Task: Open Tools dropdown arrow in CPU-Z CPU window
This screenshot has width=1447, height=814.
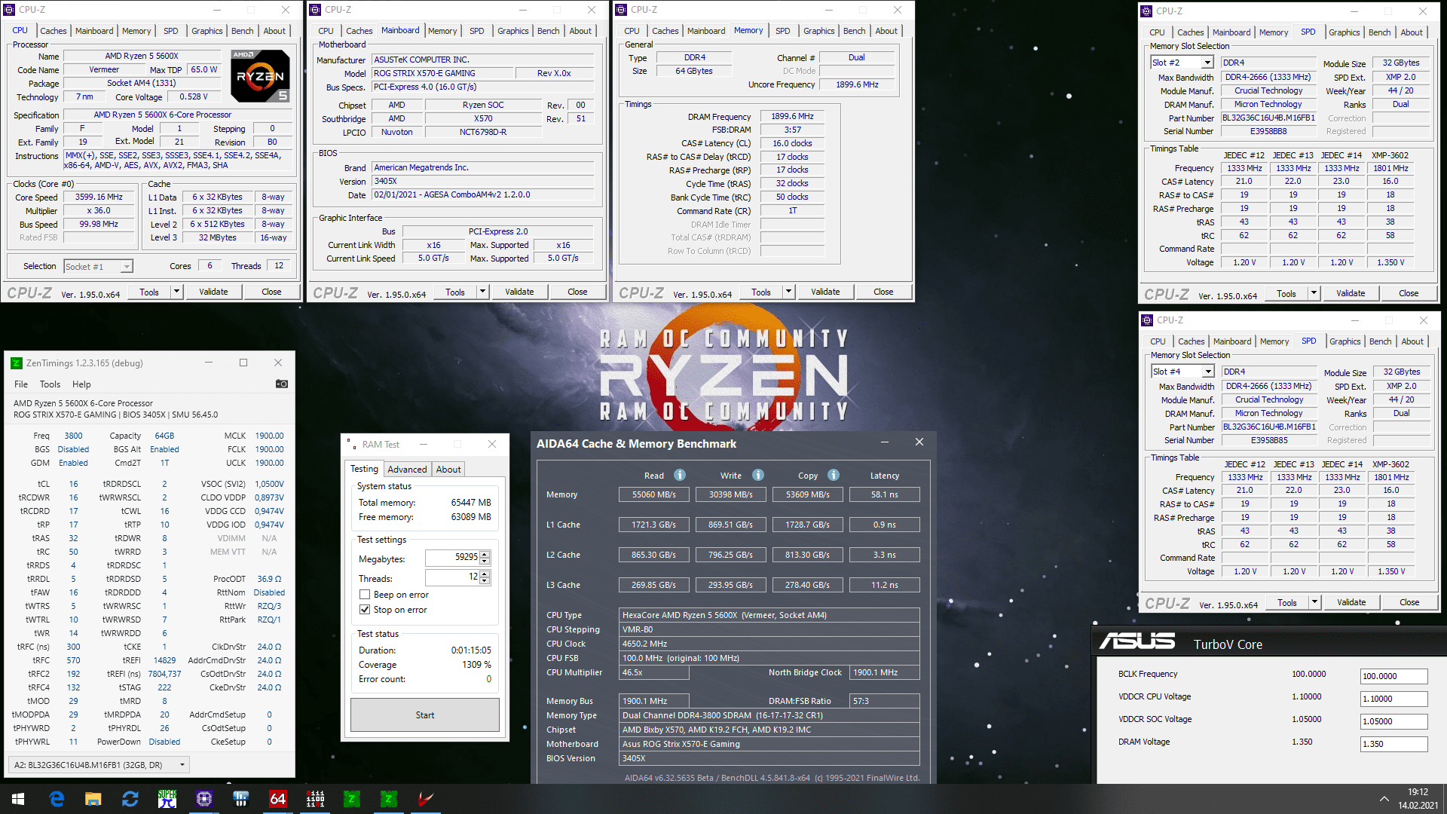Action: (177, 292)
